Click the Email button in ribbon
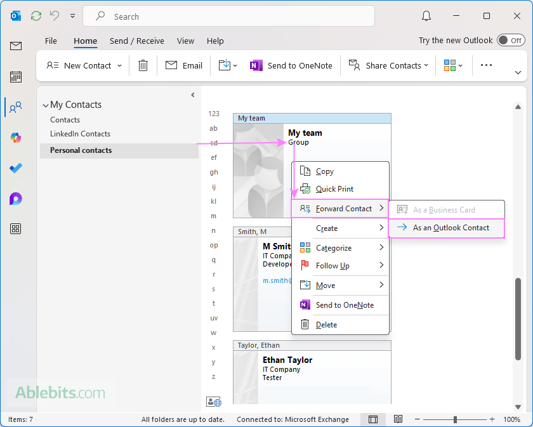 coord(184,65)
